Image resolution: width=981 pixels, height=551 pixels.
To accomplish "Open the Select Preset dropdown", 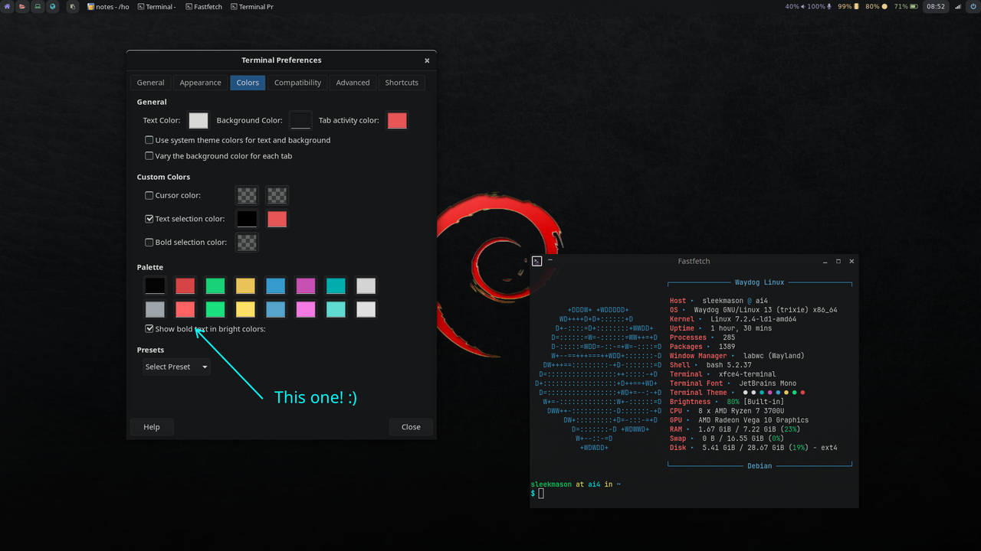I will coord(176,367).
